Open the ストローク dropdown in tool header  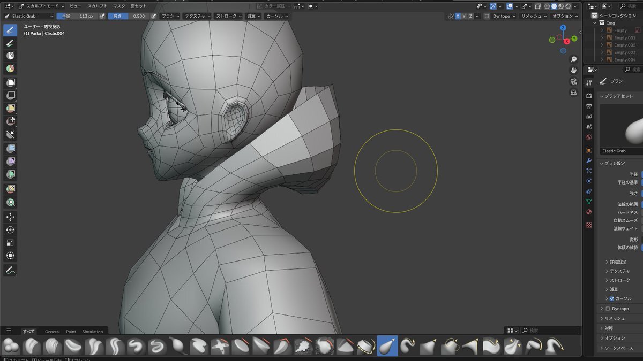pyautogui.click(x=228, y=16)
